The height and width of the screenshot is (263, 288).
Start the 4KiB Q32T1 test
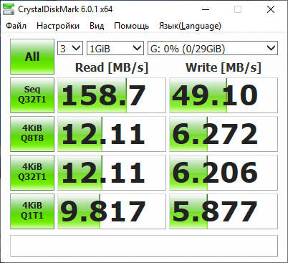point(32,173)
